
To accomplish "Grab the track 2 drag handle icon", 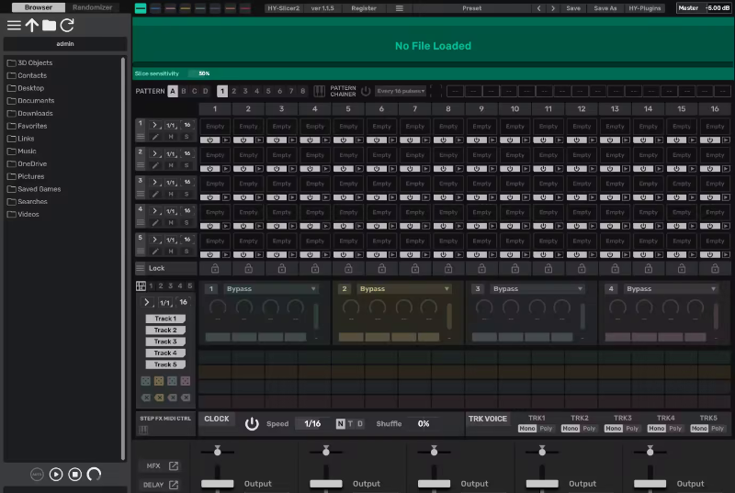I will point(141,165).
